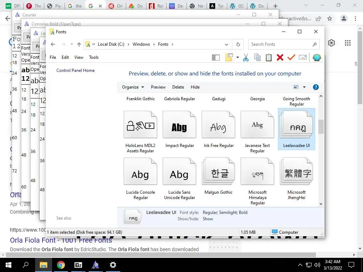Click the Gabriola Regular font label
Viewport: 363px width, 272px height.
[x=179, y=99]
